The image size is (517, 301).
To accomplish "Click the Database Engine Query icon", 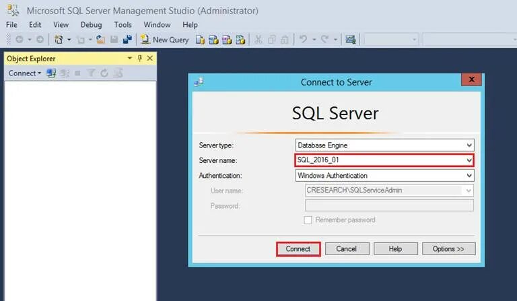I will pyautogui.click(x=200, y=40).
